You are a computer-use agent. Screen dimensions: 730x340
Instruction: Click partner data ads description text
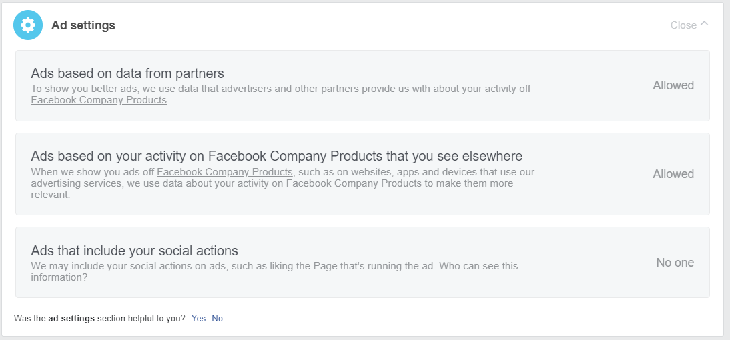pyautogui.click(x=280, y=89)
